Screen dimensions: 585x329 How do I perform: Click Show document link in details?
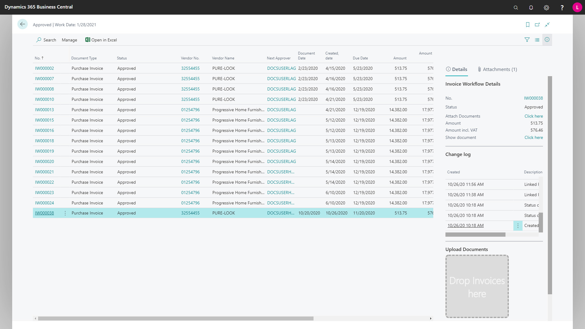pos(534,137)
